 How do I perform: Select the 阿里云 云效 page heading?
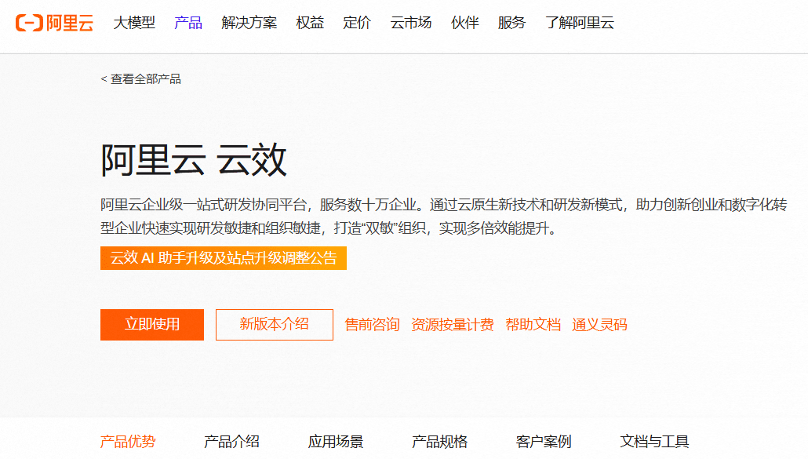point(194,160)
